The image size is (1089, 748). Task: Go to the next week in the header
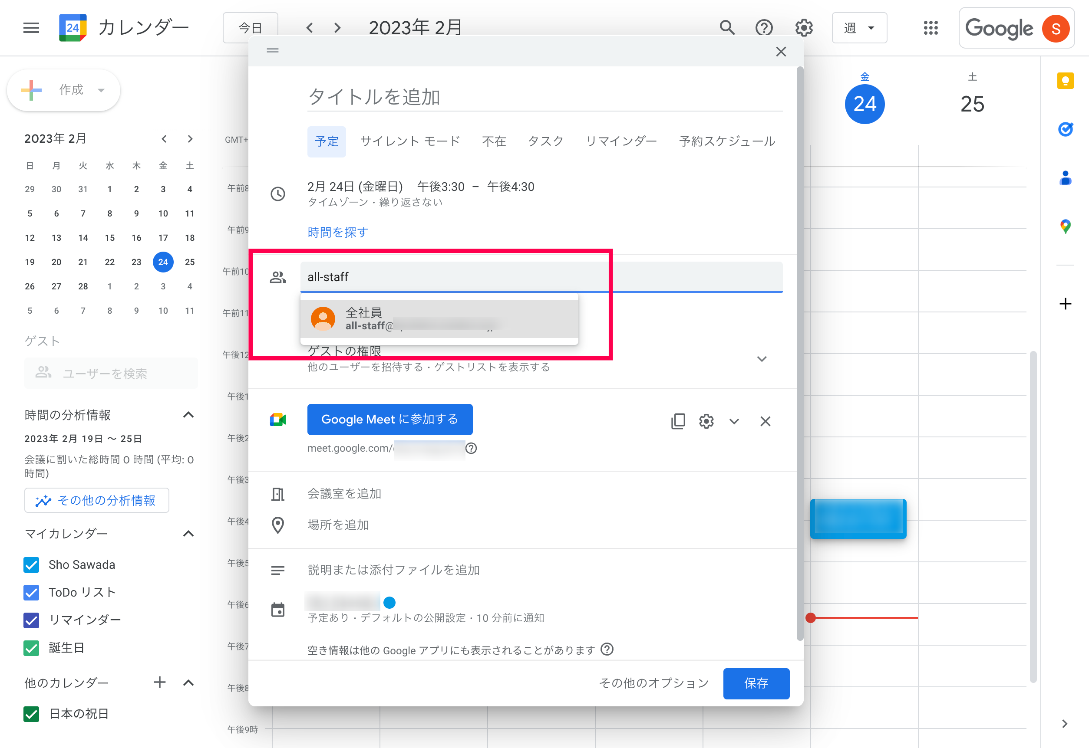(x=337, y=28)
